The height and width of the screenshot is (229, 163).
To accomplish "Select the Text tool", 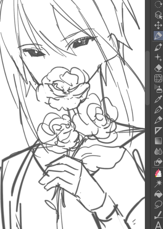I will tap(158, 225).
